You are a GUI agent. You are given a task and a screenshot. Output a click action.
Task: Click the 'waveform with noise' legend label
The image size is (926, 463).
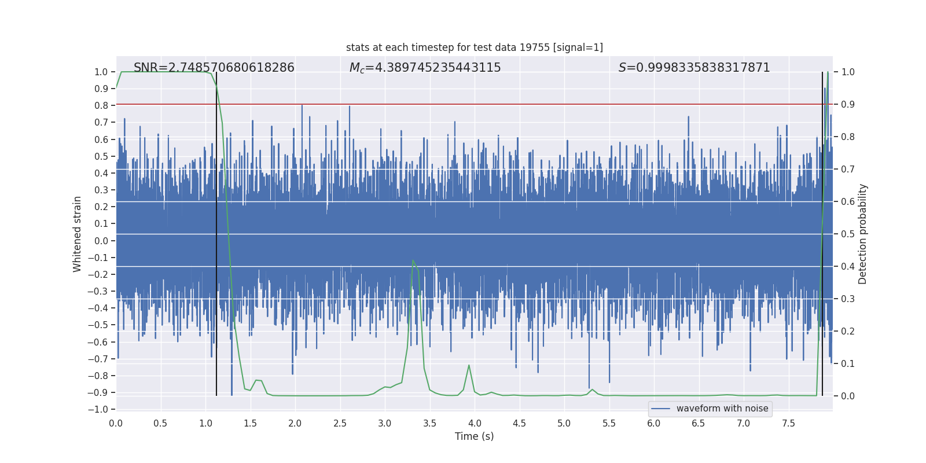[x=722, y=409]
